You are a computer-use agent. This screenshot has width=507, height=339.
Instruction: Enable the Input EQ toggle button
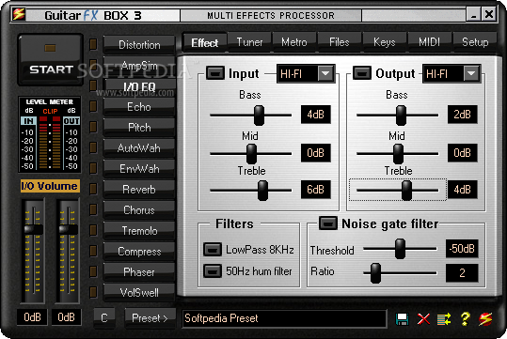[x=215, y=73]
